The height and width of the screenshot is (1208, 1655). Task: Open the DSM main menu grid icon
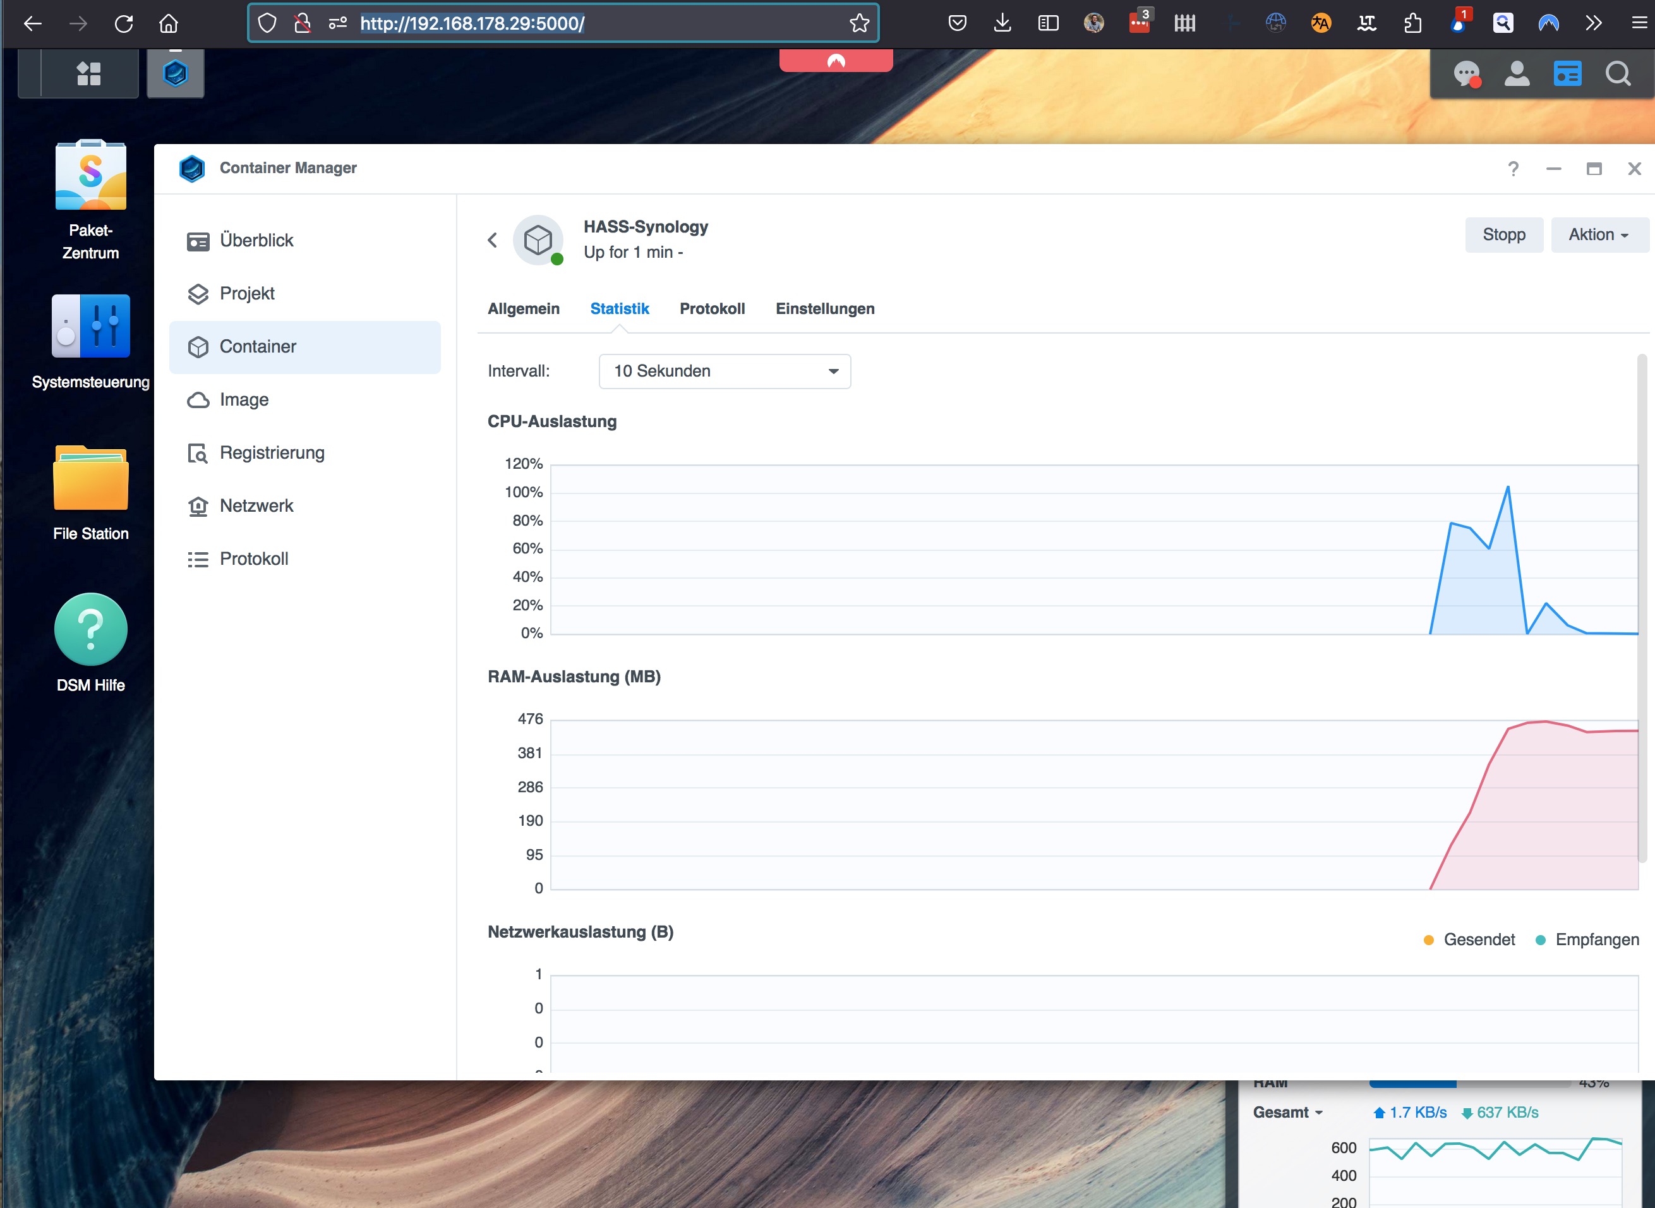click(89, 73)
